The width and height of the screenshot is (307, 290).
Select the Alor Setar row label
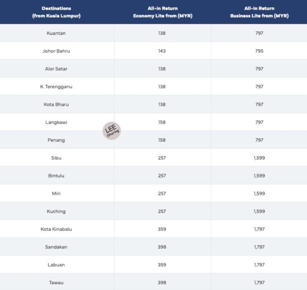56,69
